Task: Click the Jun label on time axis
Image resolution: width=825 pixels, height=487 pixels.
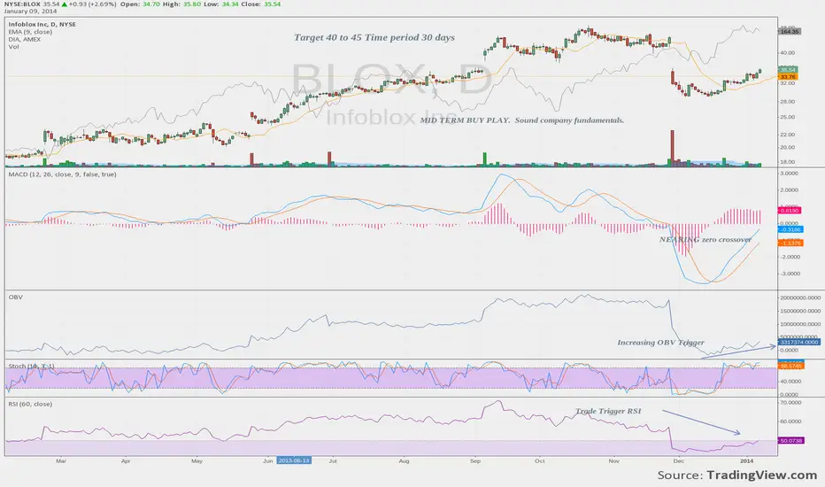Action: tap(268, 461)
